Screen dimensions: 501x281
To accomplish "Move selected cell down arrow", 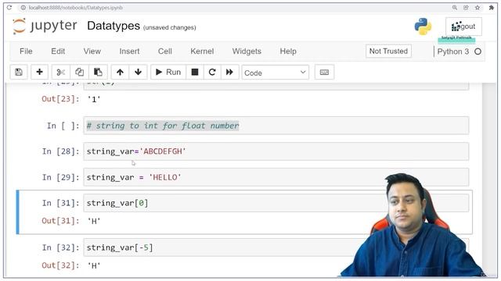I will (138, 73).
